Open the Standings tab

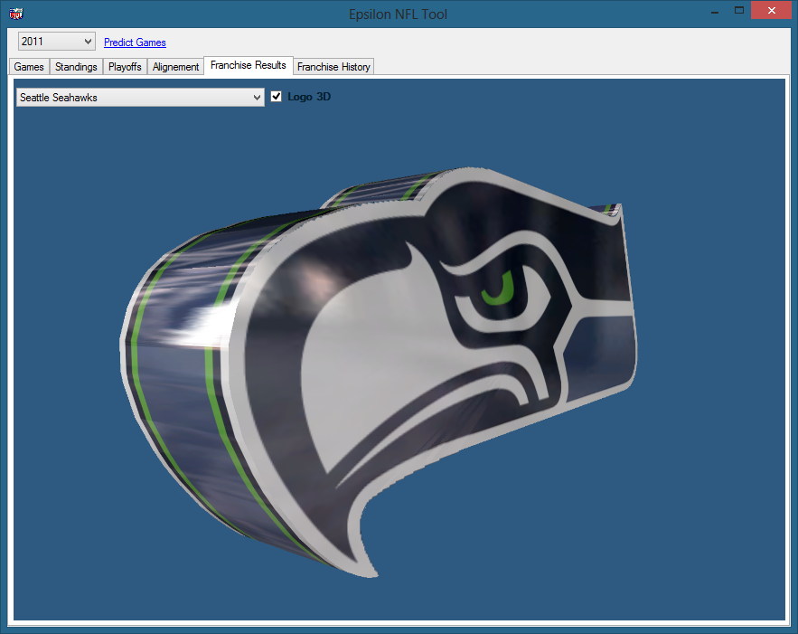76,67
